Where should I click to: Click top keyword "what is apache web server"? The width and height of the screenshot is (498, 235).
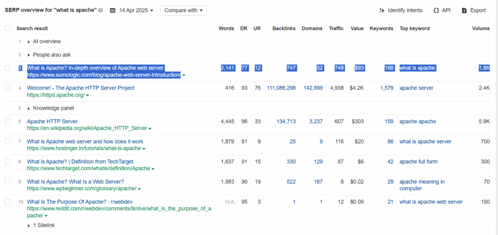(431, 201)
